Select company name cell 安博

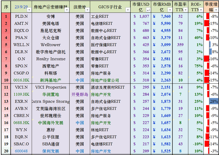coord(51,17)
